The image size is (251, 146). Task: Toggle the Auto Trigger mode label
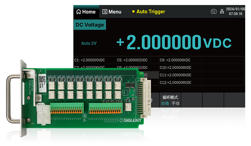pyautogui.click(x=151, y=12)
